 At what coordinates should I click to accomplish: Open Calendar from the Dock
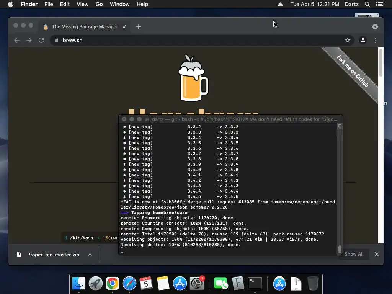coord(146,283)
